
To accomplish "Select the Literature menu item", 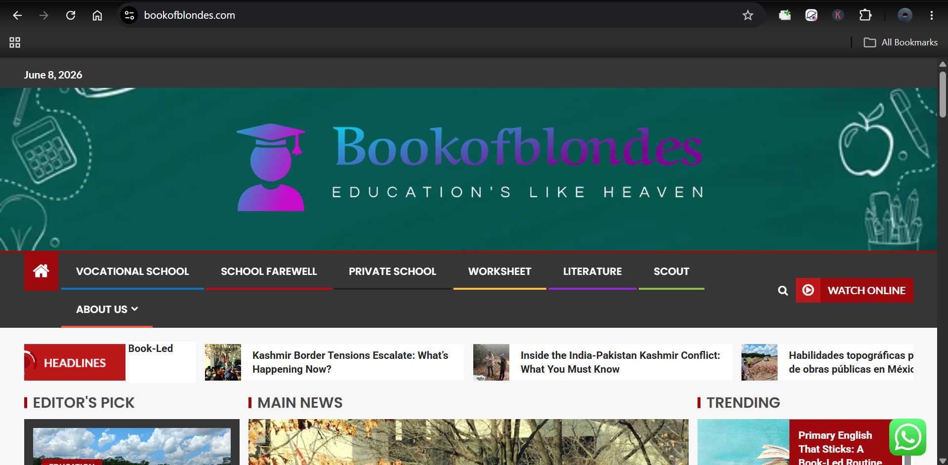I will click(592, 271).
